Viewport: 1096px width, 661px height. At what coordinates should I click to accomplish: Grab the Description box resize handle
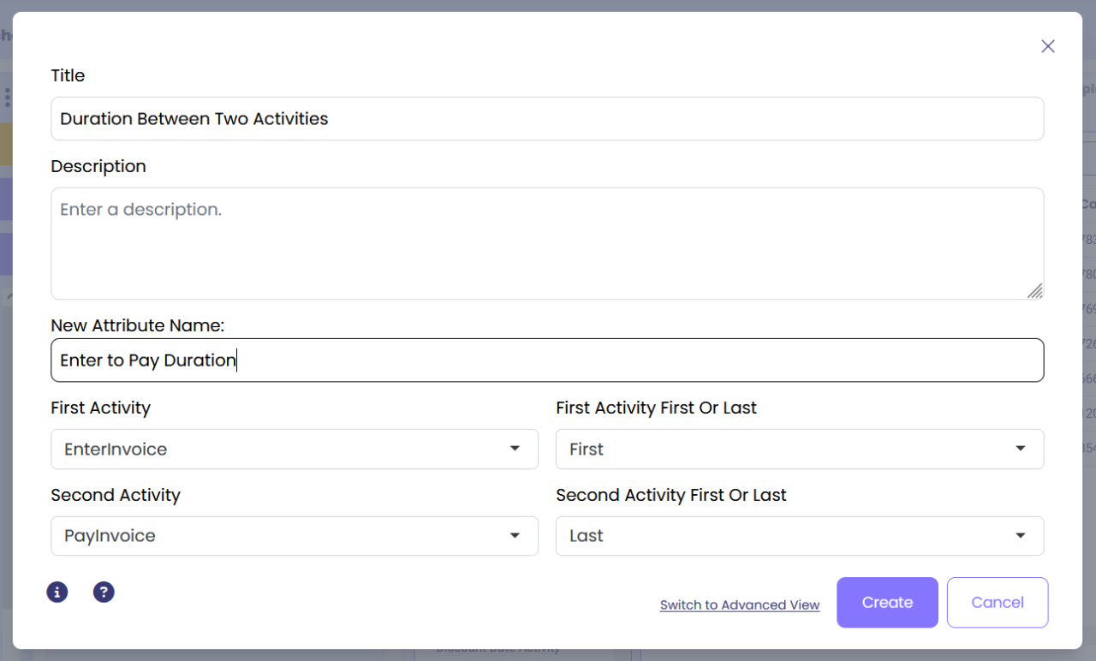pyautogui.click(x=1035, y=291)
